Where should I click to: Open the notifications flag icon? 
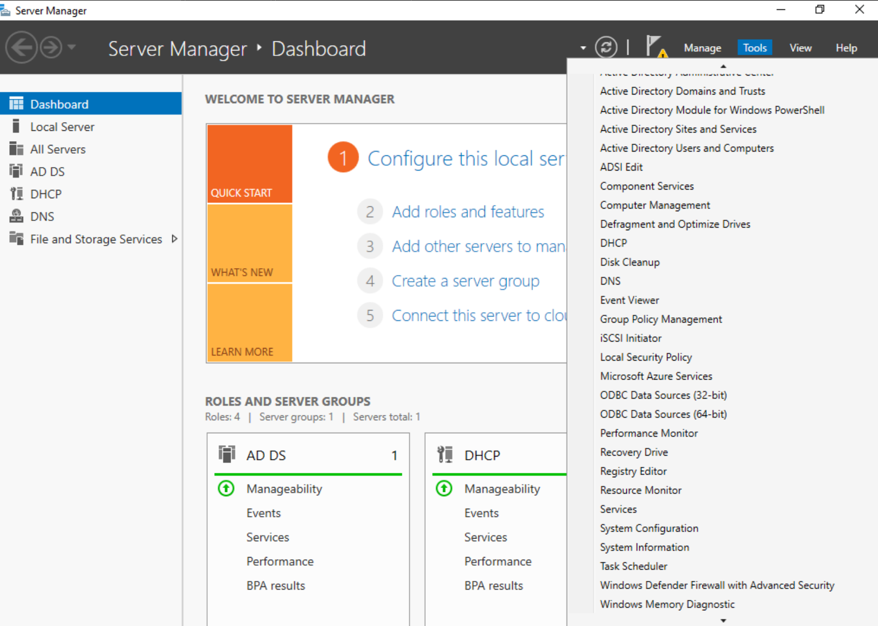tap(655, 47)
